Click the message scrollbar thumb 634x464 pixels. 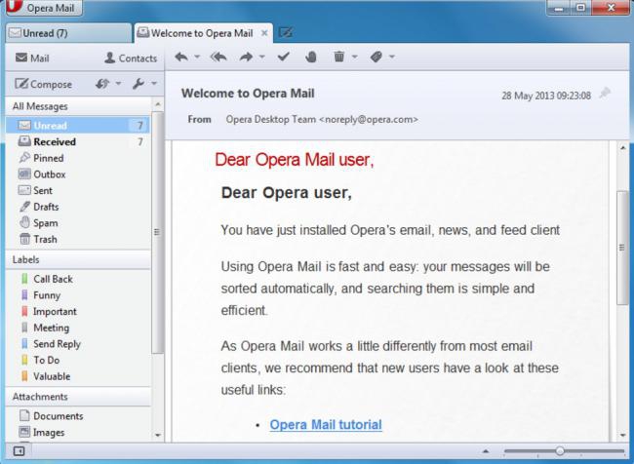[622, 248]
